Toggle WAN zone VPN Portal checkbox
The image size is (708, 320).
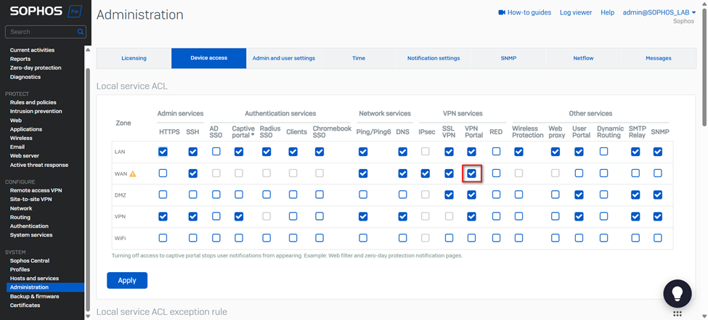[x=472, y=173]
